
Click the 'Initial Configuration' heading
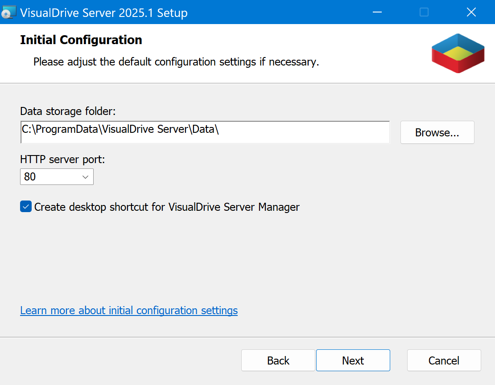(x=81, y=40)
